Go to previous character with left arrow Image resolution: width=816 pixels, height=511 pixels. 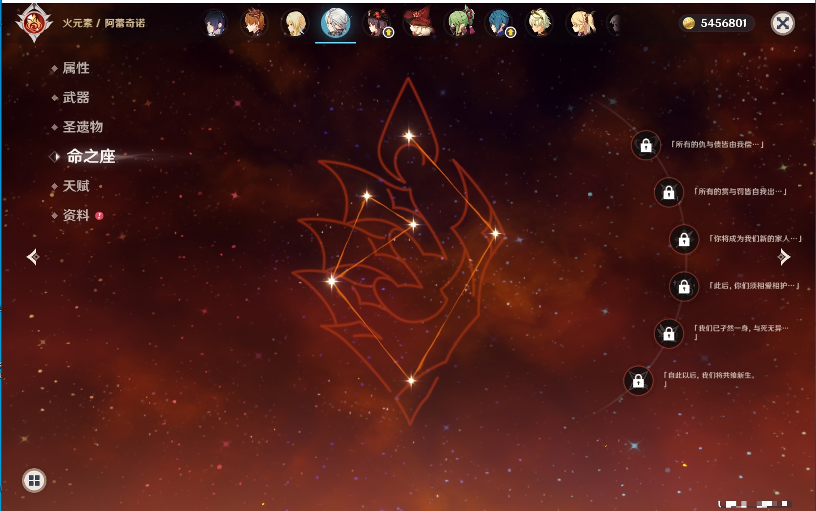(33, 257)
